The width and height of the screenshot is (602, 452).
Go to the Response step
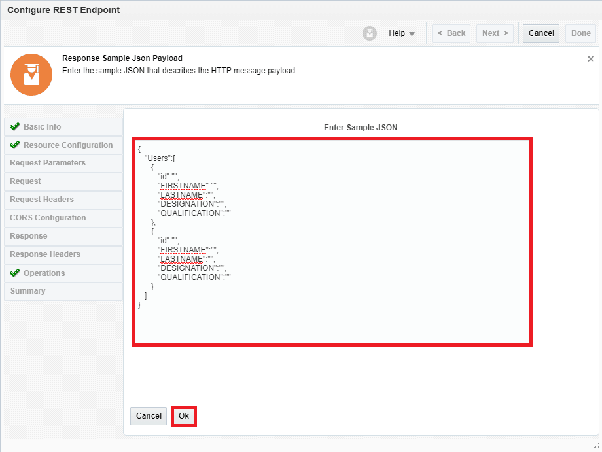[x=29, y=236]
